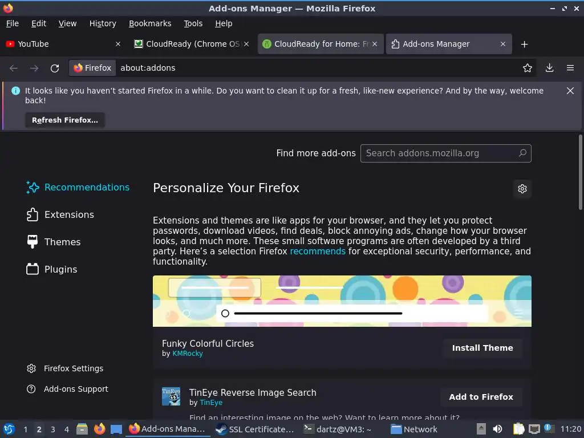Open the Help menu
The width and height of the screenshot is (584, 438).
point(224,23)
